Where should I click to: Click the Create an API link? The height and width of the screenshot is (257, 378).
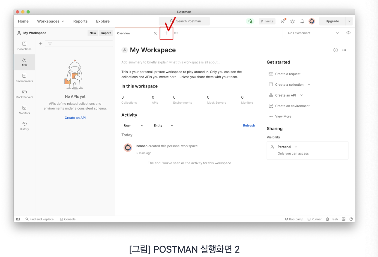click(x=75, y=118)
